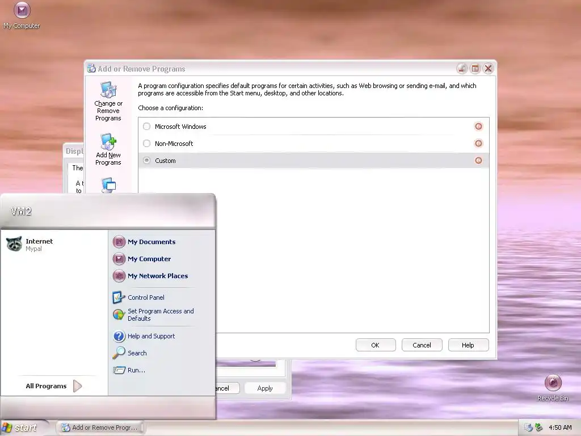Click the Internet Mypal pinned entry
The image size is (581, 436).
coord(54,245)
